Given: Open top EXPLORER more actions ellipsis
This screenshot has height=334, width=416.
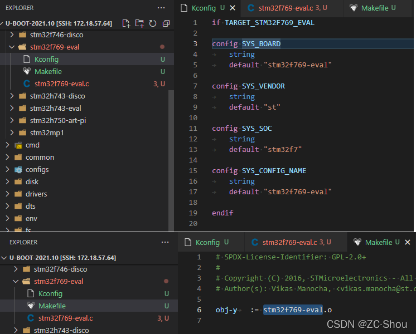Looking at the screenshot, I should coord(161,8).
